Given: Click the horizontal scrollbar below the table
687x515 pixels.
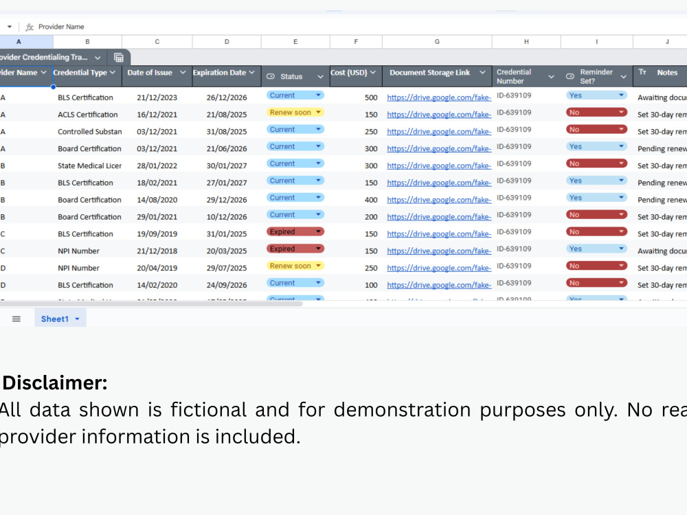Looking at the screenshot, I should pos(151,304).
